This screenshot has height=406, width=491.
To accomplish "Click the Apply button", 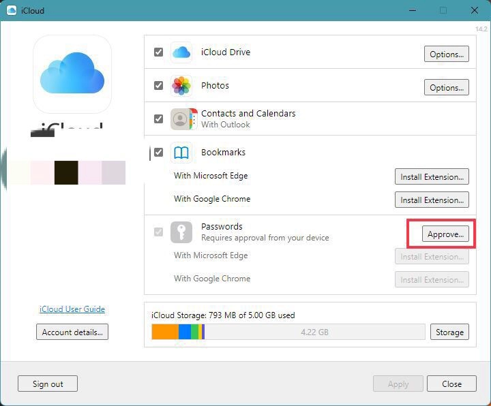I will tap(398, 384).
